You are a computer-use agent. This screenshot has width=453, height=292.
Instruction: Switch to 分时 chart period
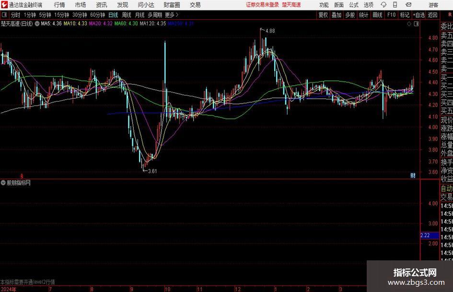16,15
